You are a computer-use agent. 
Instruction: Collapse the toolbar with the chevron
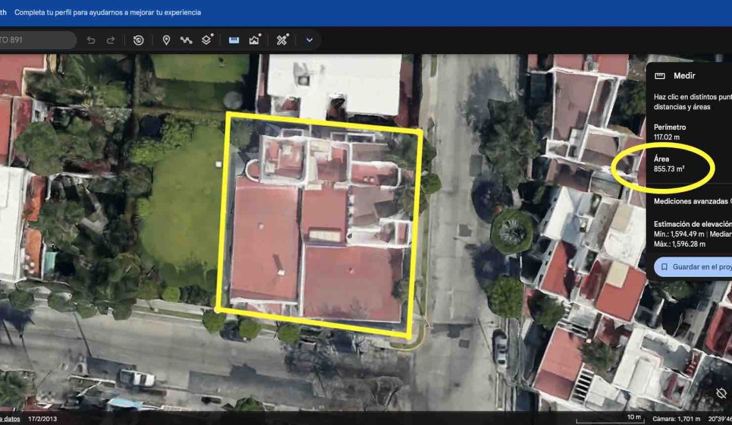(x=308, y=40)
